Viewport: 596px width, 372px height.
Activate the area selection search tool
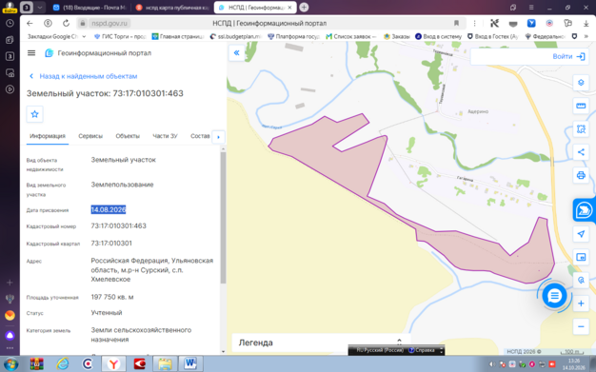pyautogui.click(x=581, y=129)
